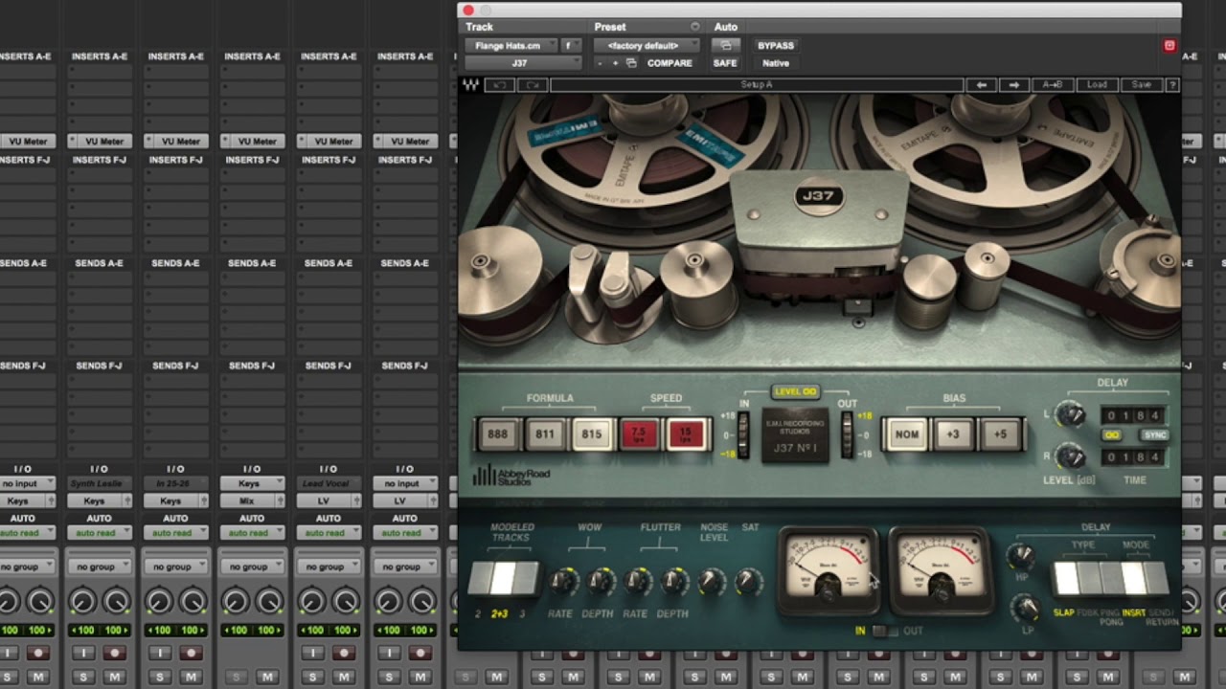The image size is (1226, 689).
Task: Enable automation SAFE button
Action: [725, 63]
